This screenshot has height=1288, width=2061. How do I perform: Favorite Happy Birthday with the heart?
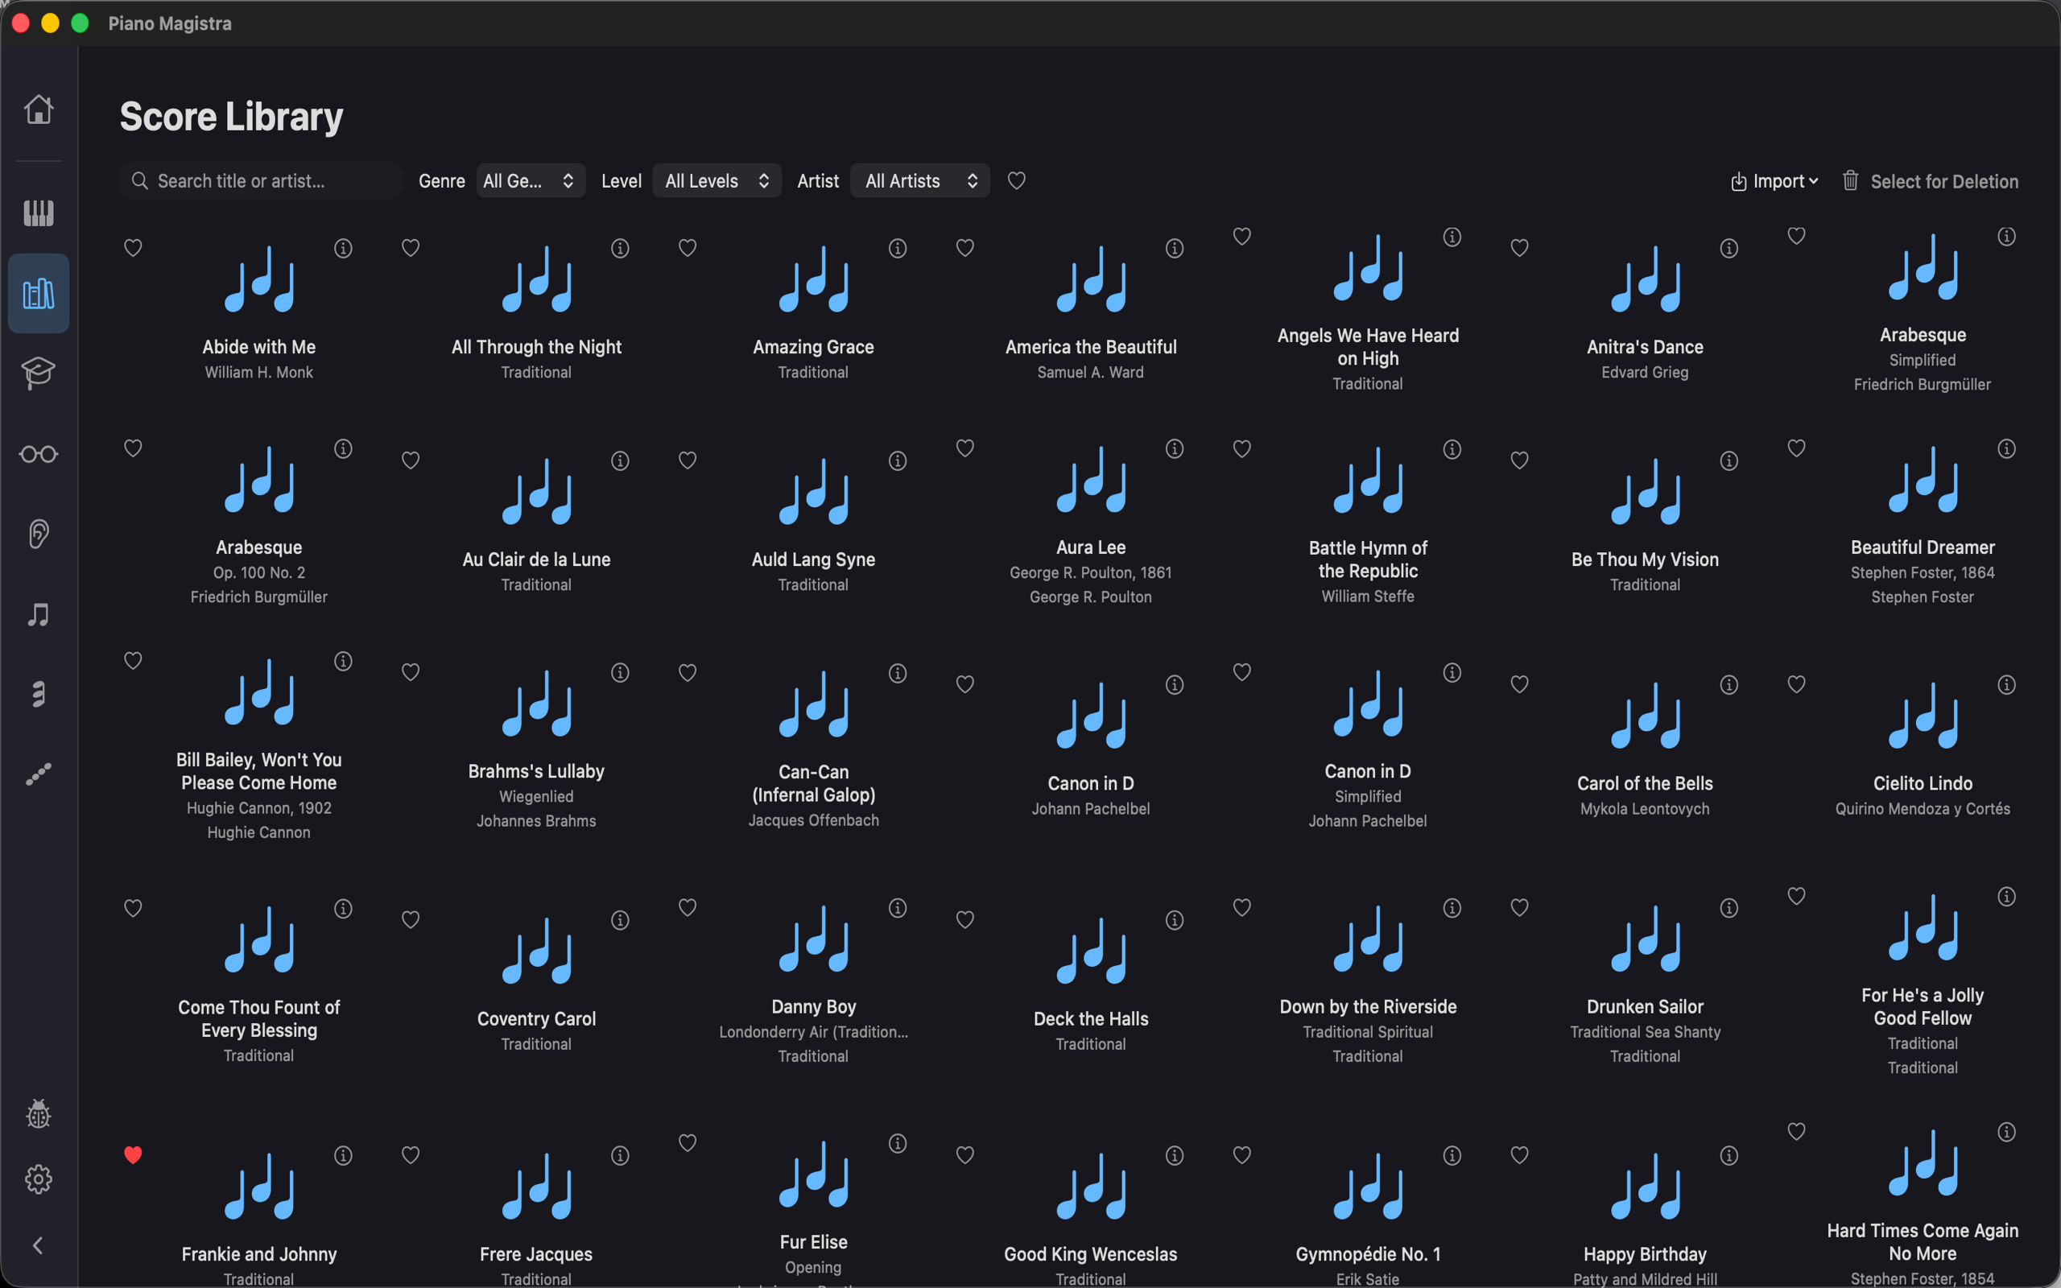point(1519,1155)
